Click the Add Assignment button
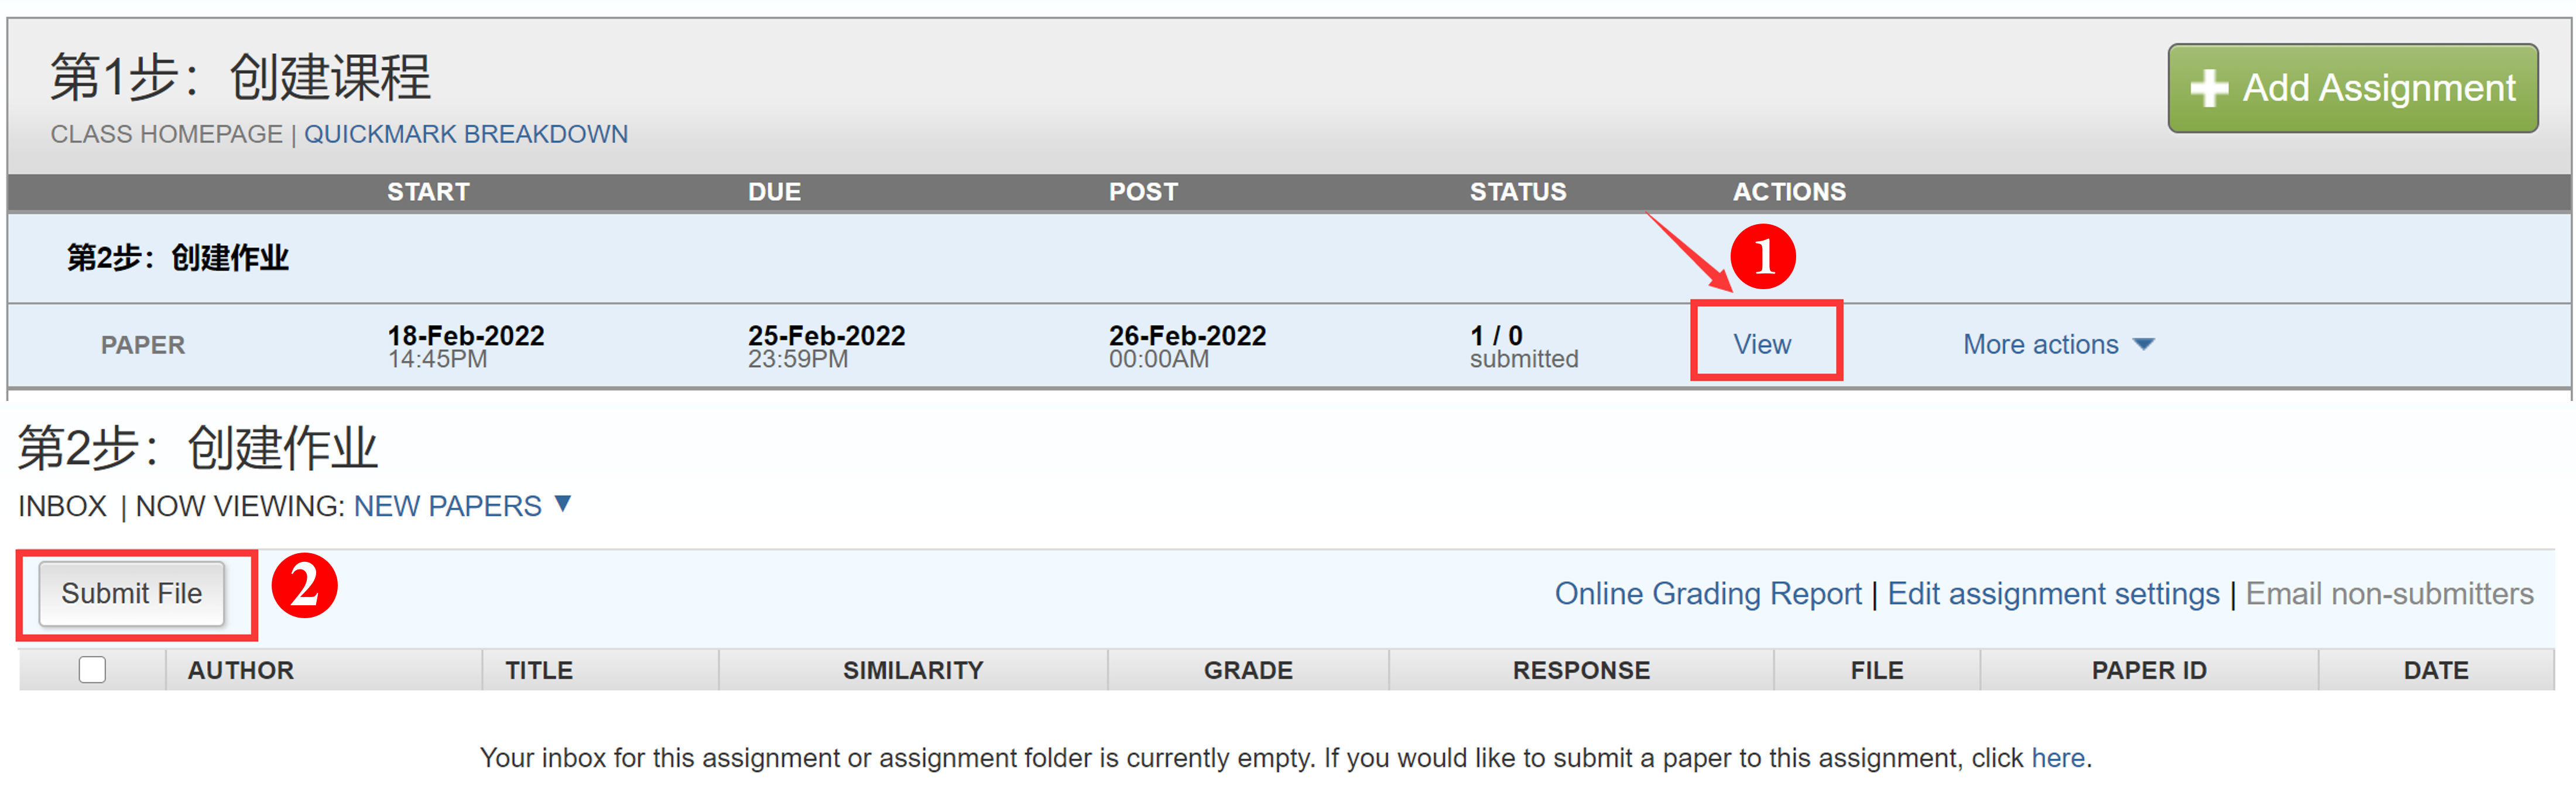2576x792 pixels. click(x=2352, y=88)
